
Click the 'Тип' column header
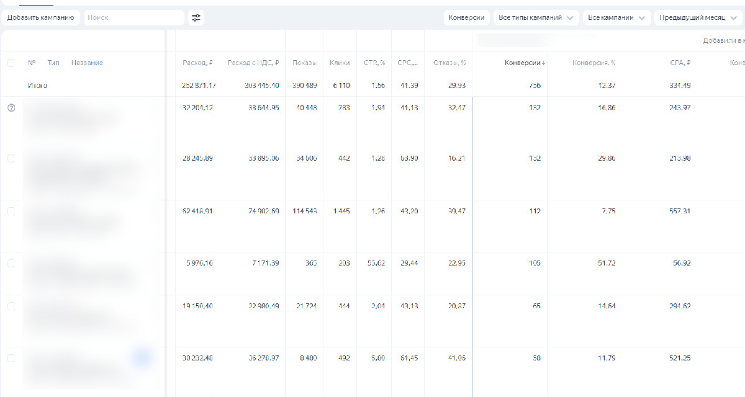[53, 63]
